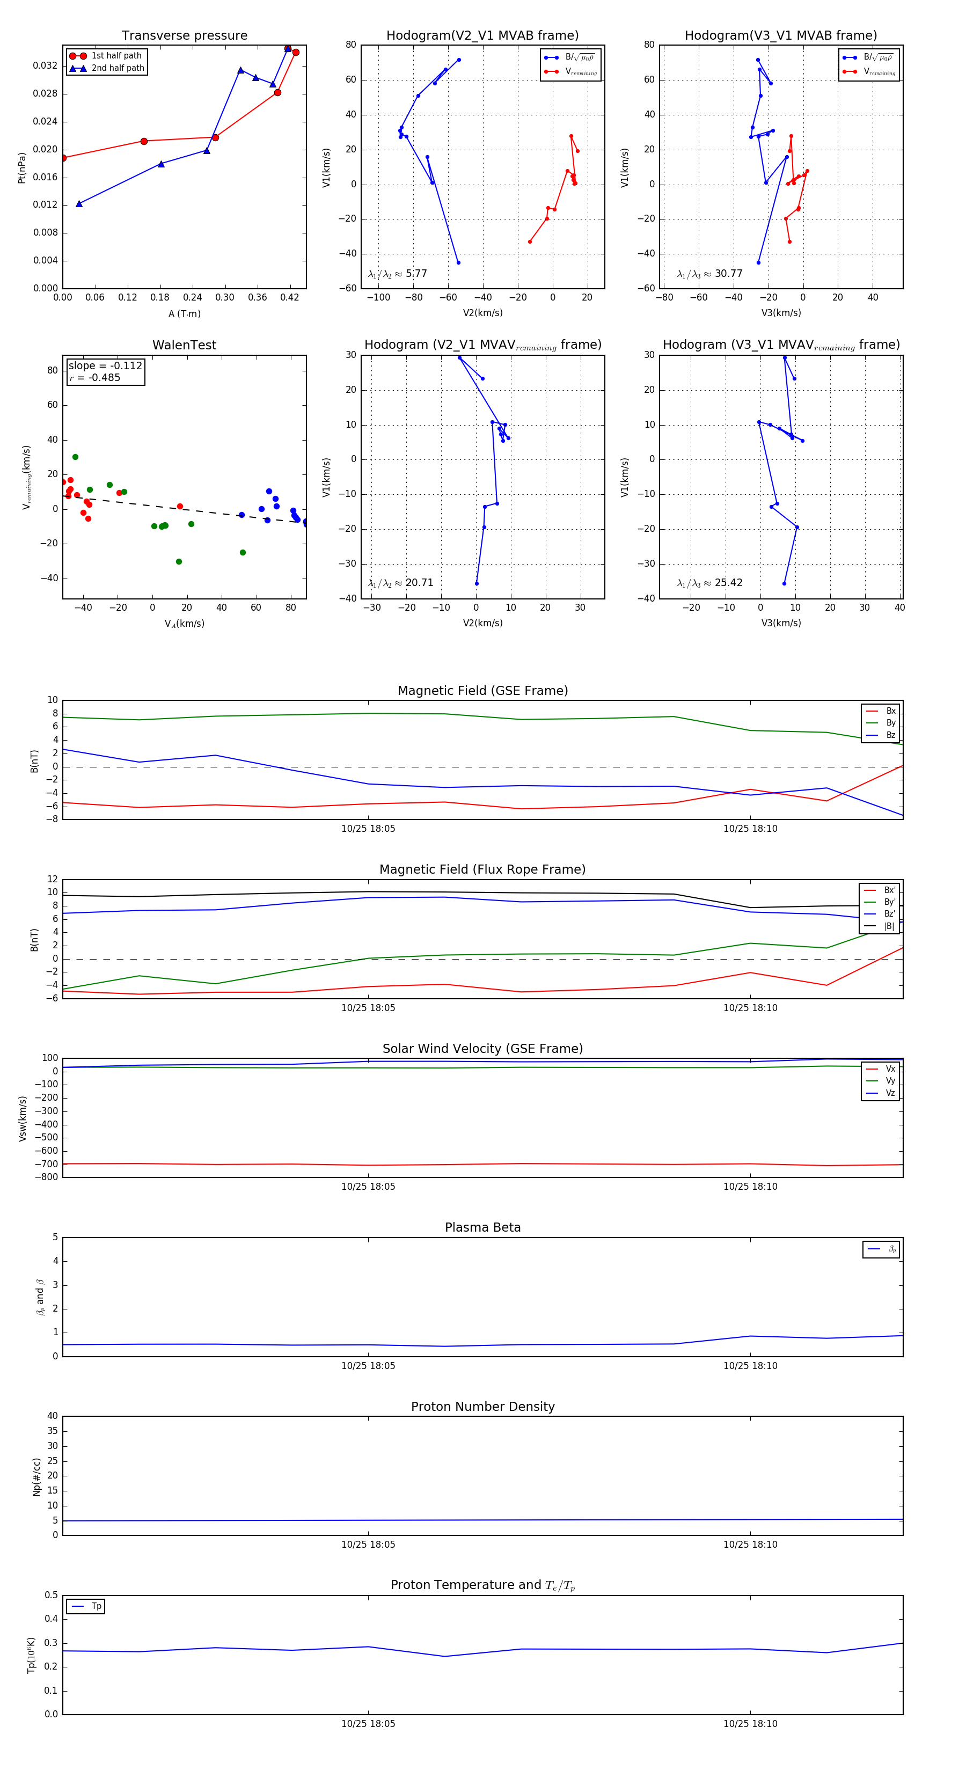Click the eigenvalue ratio annotation reading 25.42
Screen dimensions: 966x1771
click(709, 583)
